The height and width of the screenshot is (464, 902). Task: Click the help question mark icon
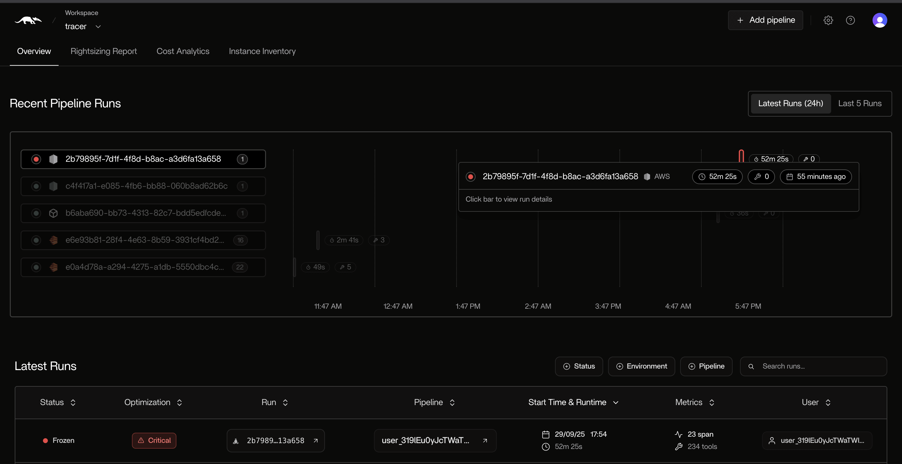[x=850, y=20]
